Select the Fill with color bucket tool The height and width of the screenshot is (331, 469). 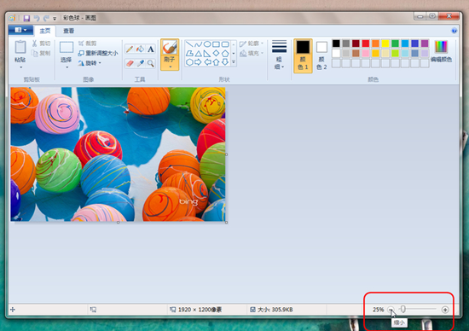(x=140, y=49)
